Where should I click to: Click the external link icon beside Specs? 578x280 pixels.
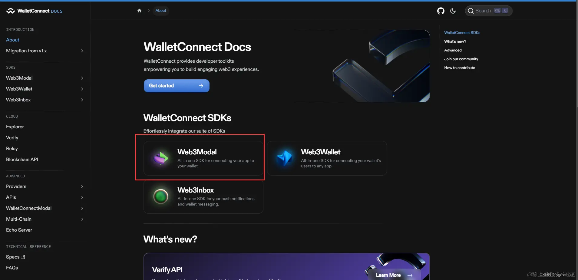point(23,257)
